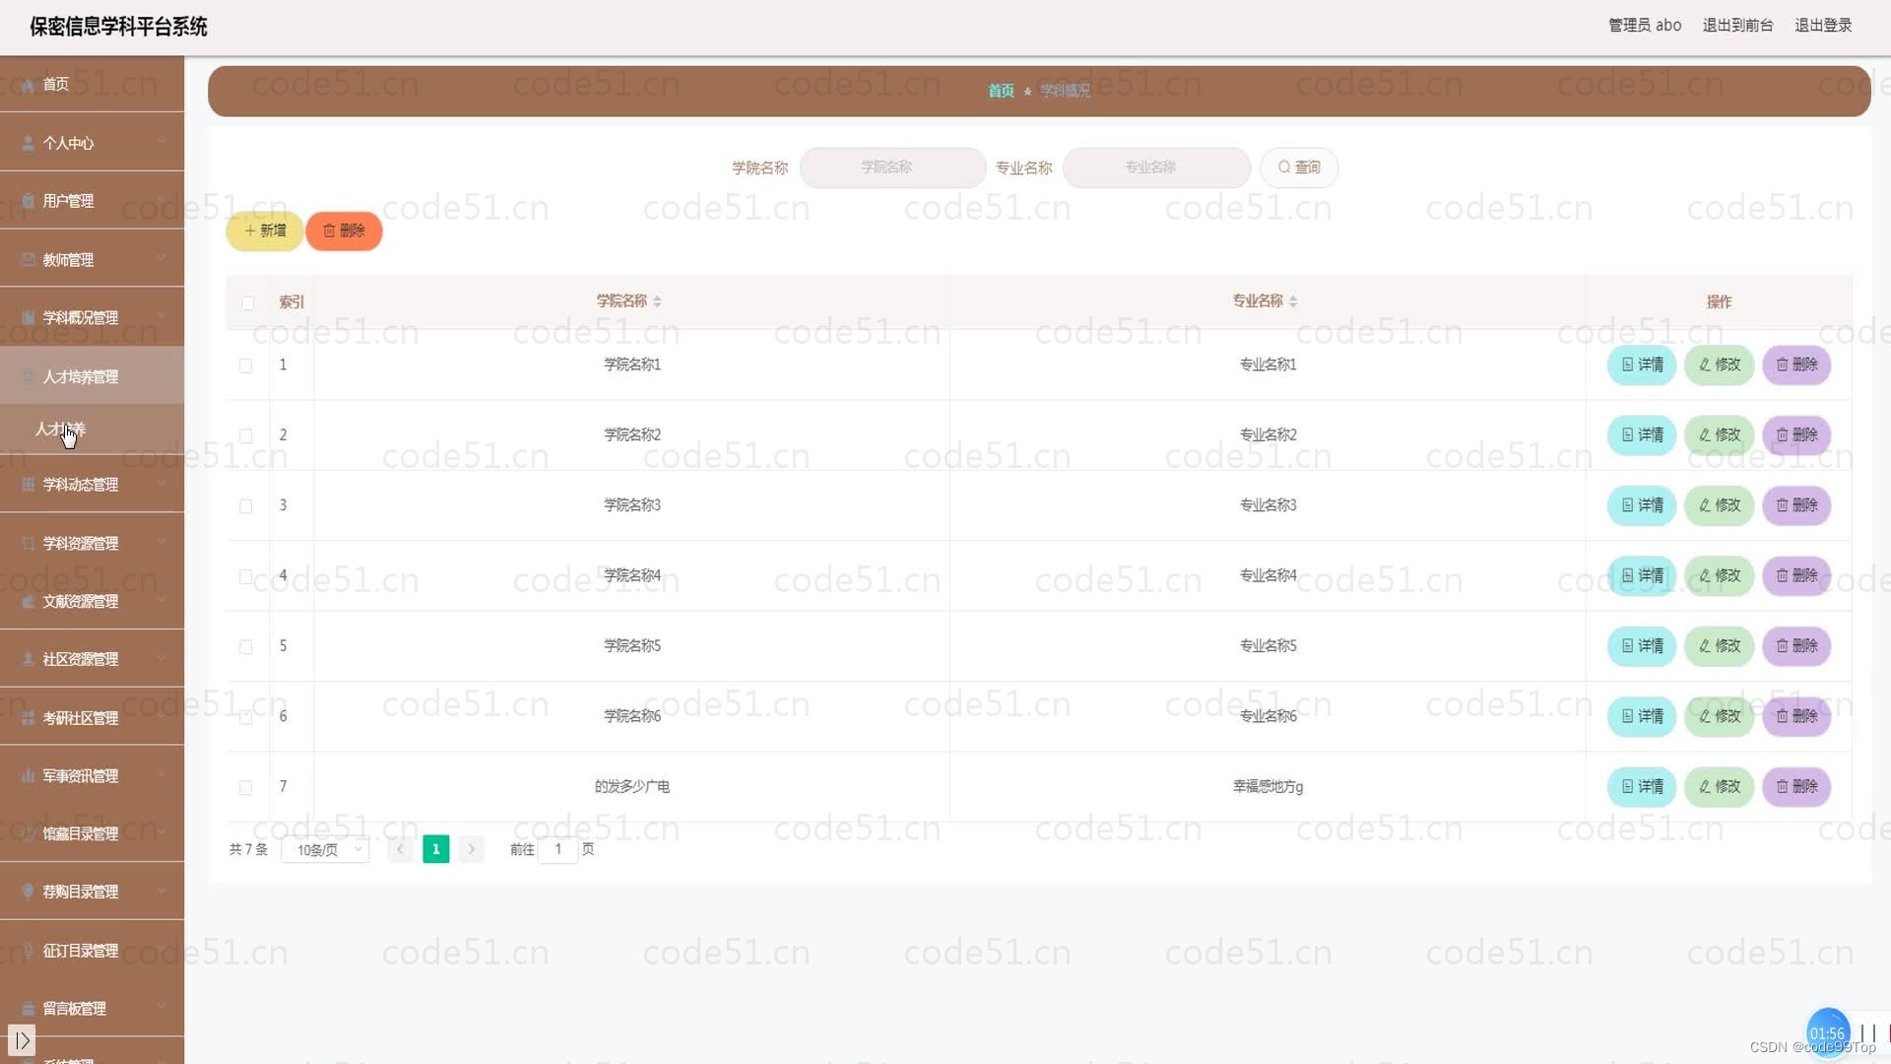Sort by 专业名称 column arrows

1293,301
